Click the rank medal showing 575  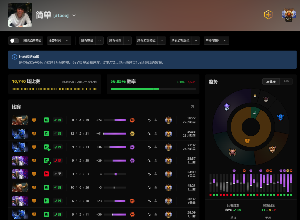[x=289, y=14]
